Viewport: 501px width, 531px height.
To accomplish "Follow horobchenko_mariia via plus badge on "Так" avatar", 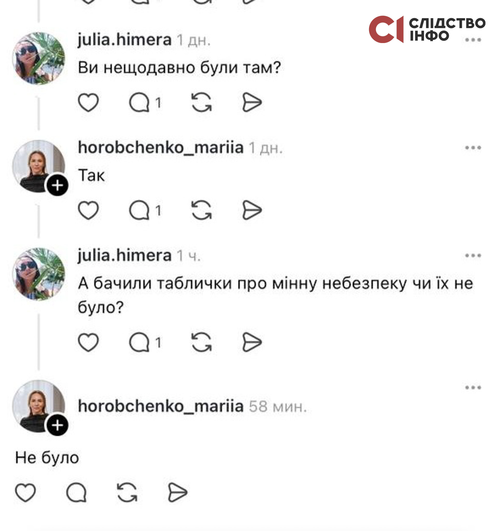I will 58,185.
